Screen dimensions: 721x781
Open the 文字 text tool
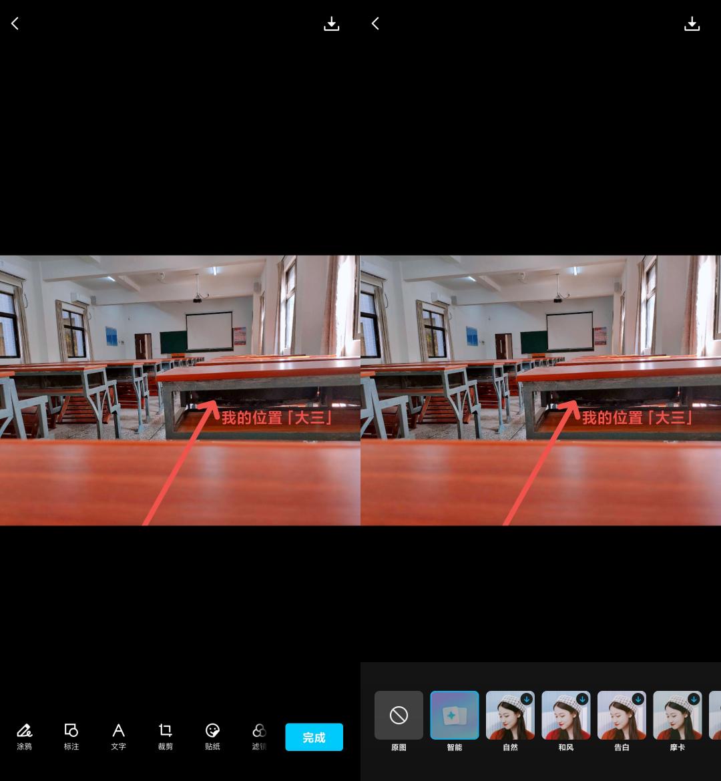pos(119,737)
